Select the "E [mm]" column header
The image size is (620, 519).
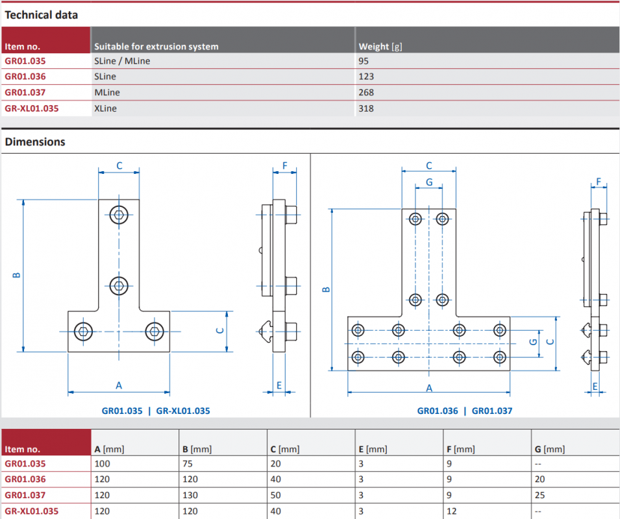(x=373, y=449)
